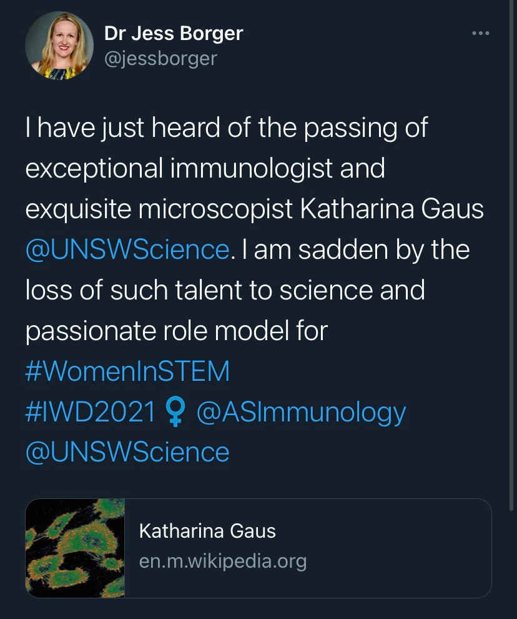Open the first @UNSWScience mention after Katharina Gaus
517x619 pixels.
127,250
